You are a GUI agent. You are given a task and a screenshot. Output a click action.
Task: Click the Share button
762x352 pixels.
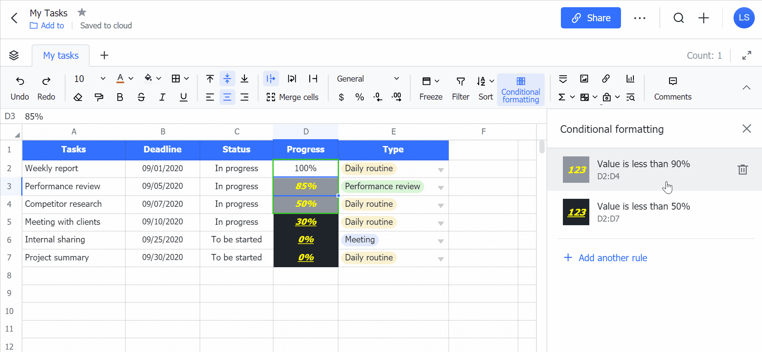tap(591, 18)
